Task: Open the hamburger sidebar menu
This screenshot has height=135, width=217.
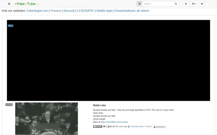Action: pos(9,4)
